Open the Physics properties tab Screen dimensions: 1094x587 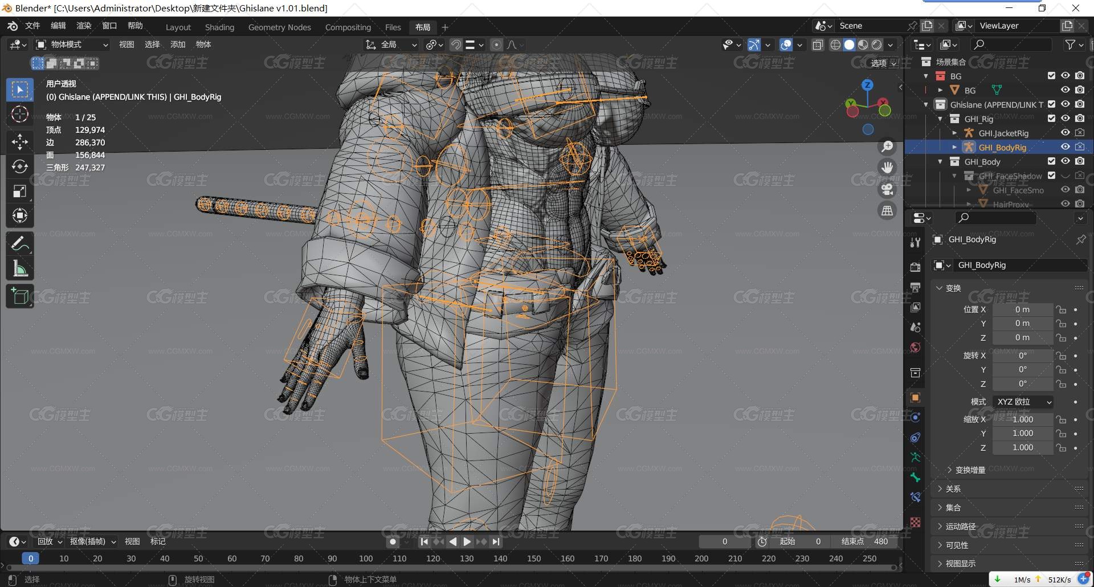(915, 417)
